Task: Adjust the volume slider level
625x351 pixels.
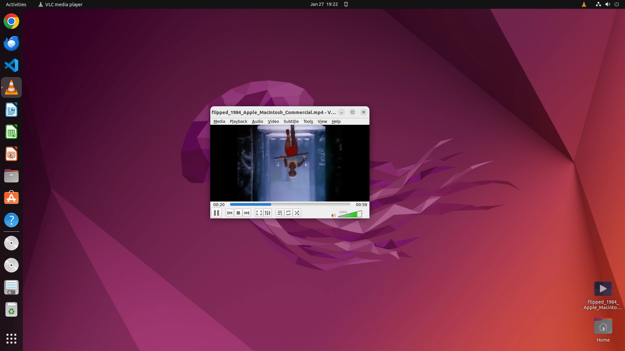Action: pos(350,214)
